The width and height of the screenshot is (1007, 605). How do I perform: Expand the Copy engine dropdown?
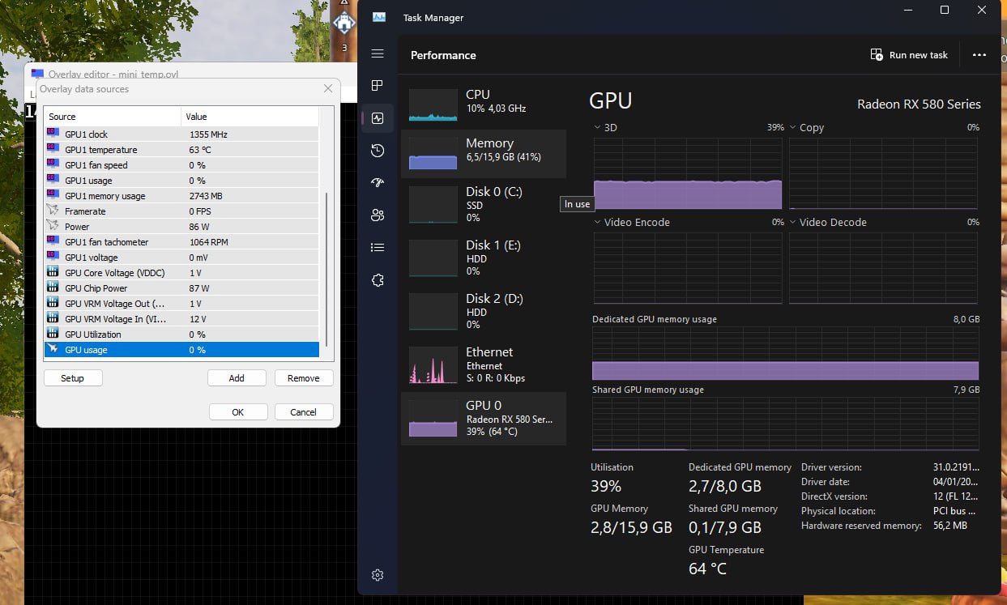tap(792, 127)
